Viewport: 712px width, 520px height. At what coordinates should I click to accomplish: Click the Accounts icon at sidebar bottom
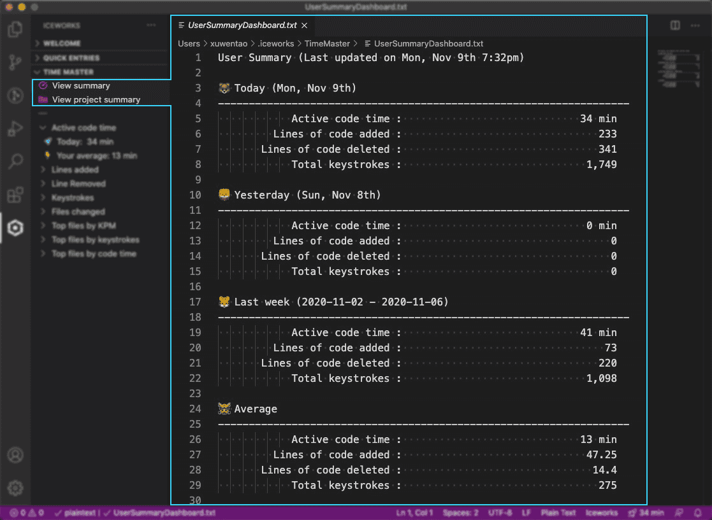tap(16, 454)
